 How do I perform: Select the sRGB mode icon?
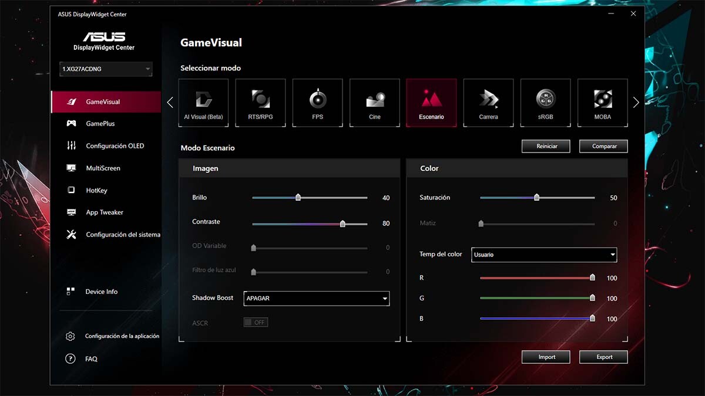point(545,103)
